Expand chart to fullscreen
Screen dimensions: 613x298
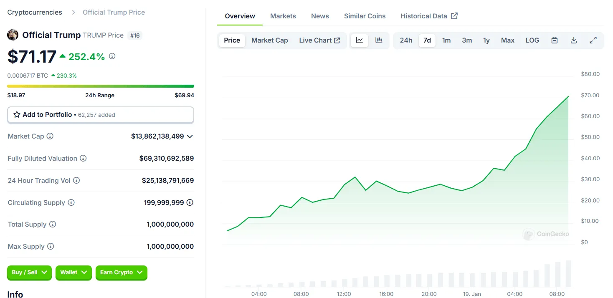click(x=593, y=40)
